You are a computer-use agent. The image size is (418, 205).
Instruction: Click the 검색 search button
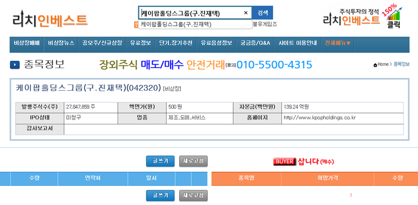click(x=263, y=13)
